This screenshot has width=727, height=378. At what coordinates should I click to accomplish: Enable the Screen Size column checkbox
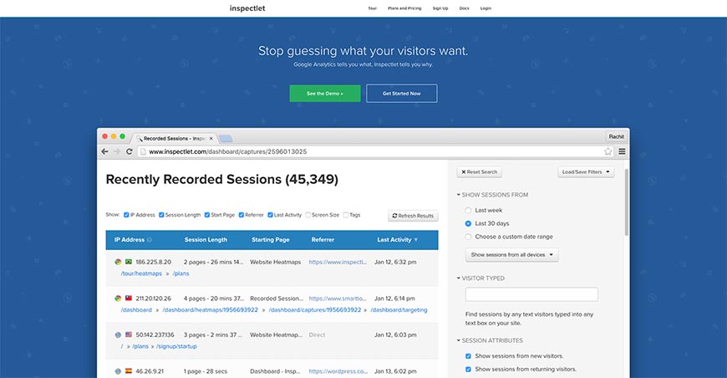coord(308,215)
